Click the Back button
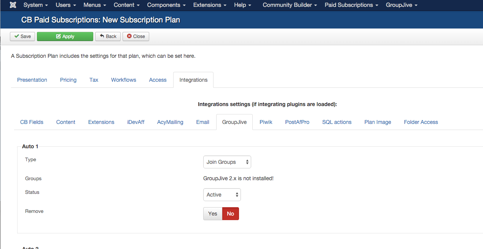This screenshot has width=483, height=249. coord(108,36)
